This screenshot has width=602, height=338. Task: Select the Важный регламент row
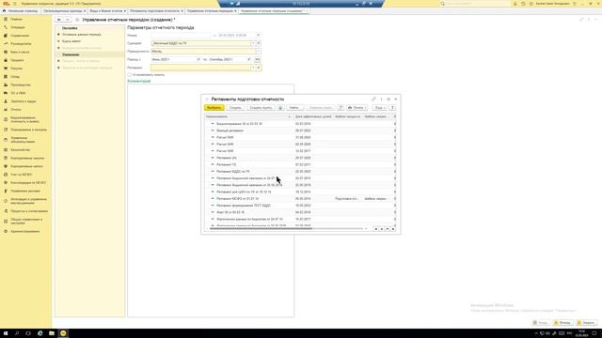coord(299,131)
